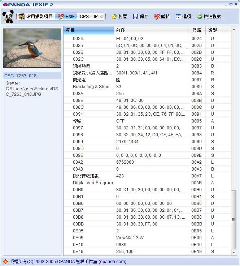240x266 pixels.
Task: Select the 鏡頭最小/最大焦距 row
Action: [x=147, y=73]
